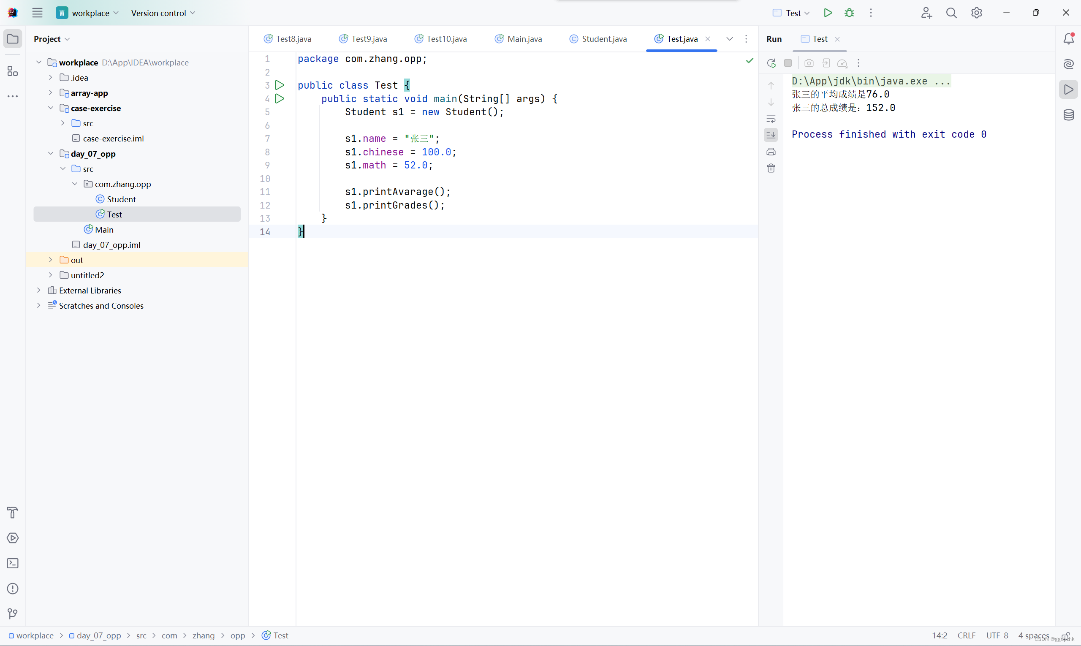Screen dimensions: 1081x646
Task: Open the Terminal tool window
Action: (13, 563)
